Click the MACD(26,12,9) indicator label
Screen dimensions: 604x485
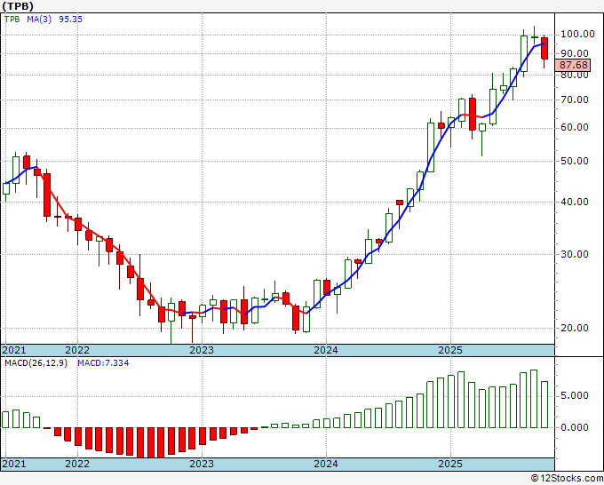click(36, 363)
